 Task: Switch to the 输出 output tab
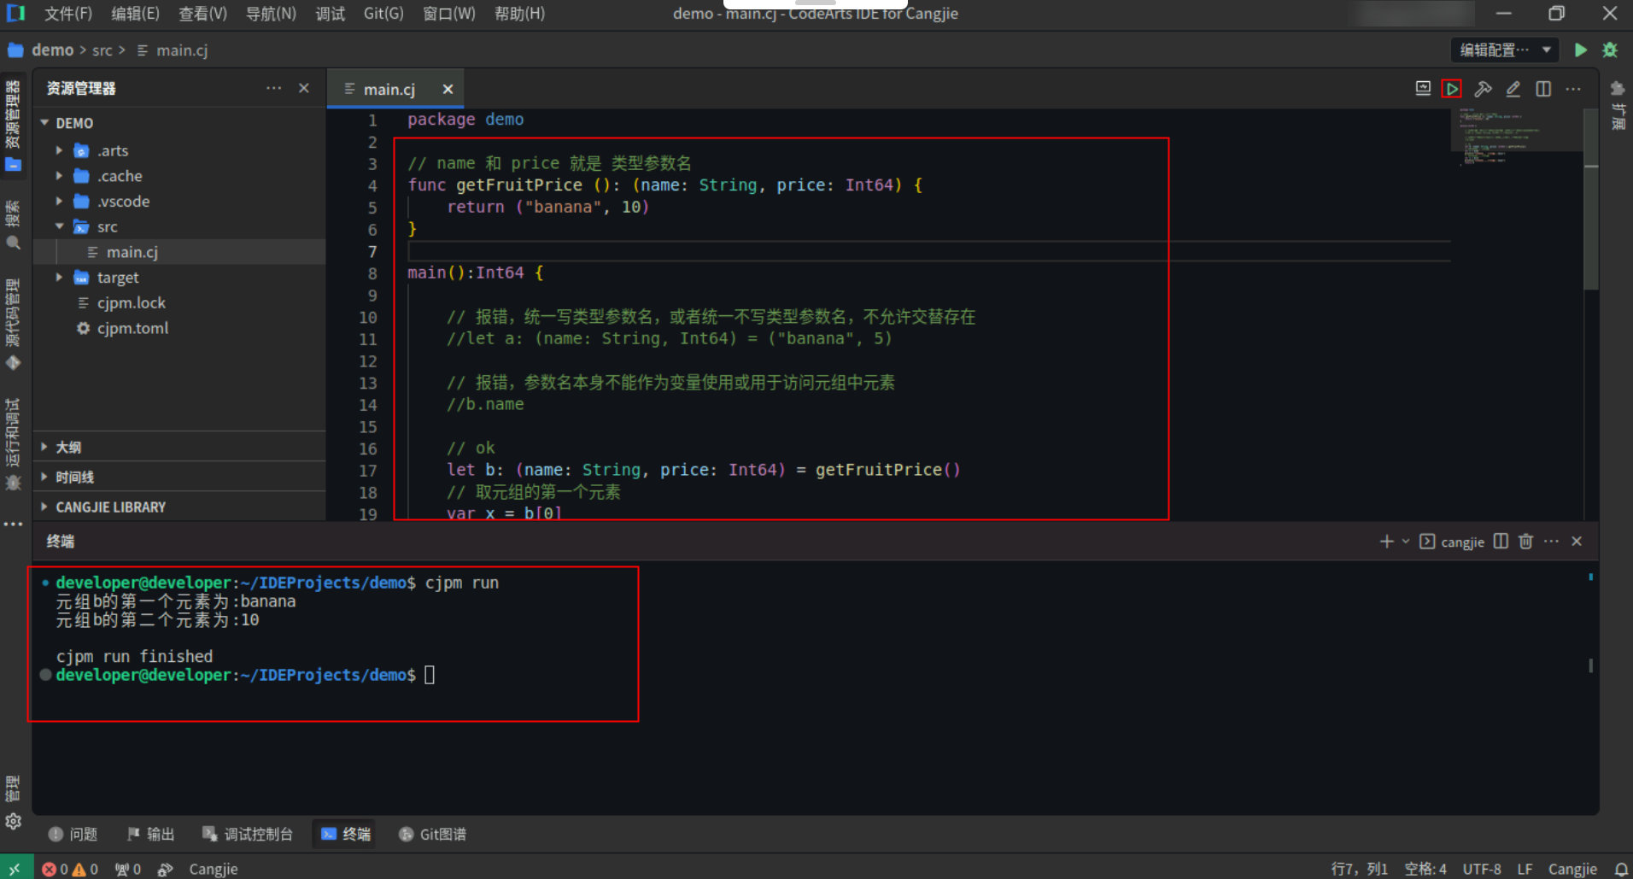point(150,834)
